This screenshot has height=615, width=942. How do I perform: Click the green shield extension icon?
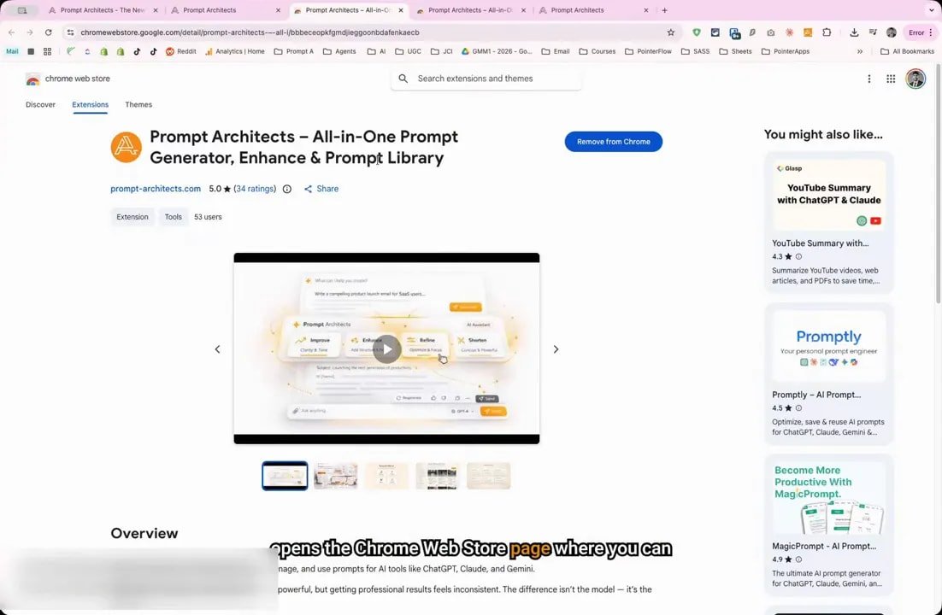pyautogui.click(x=697, y=32)
